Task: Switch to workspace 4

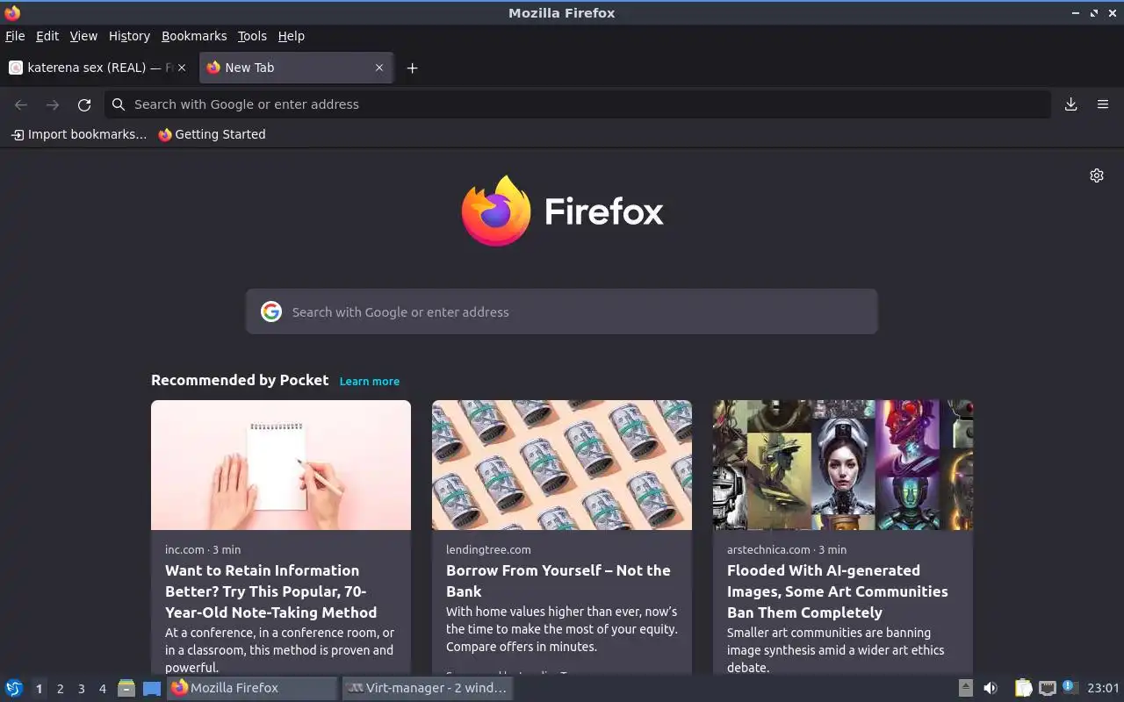Action: 102,689
